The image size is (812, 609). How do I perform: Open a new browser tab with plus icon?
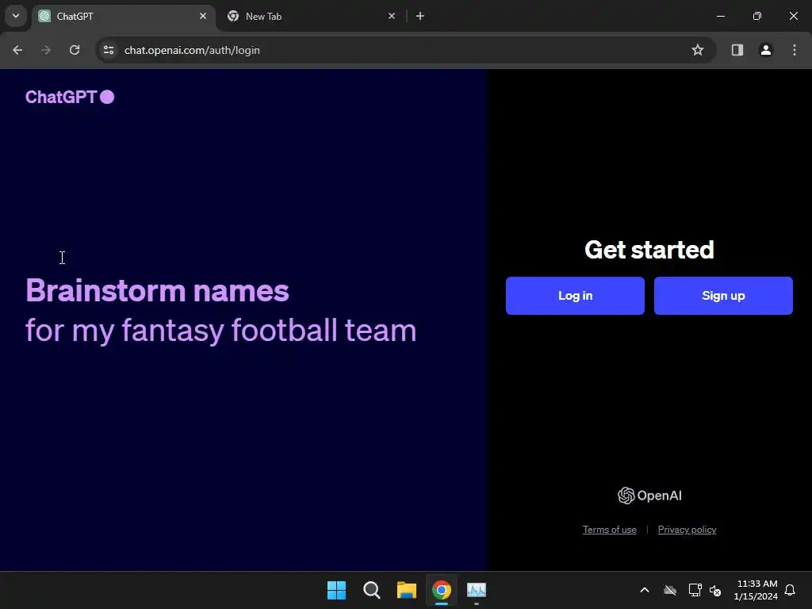(420, 16)
